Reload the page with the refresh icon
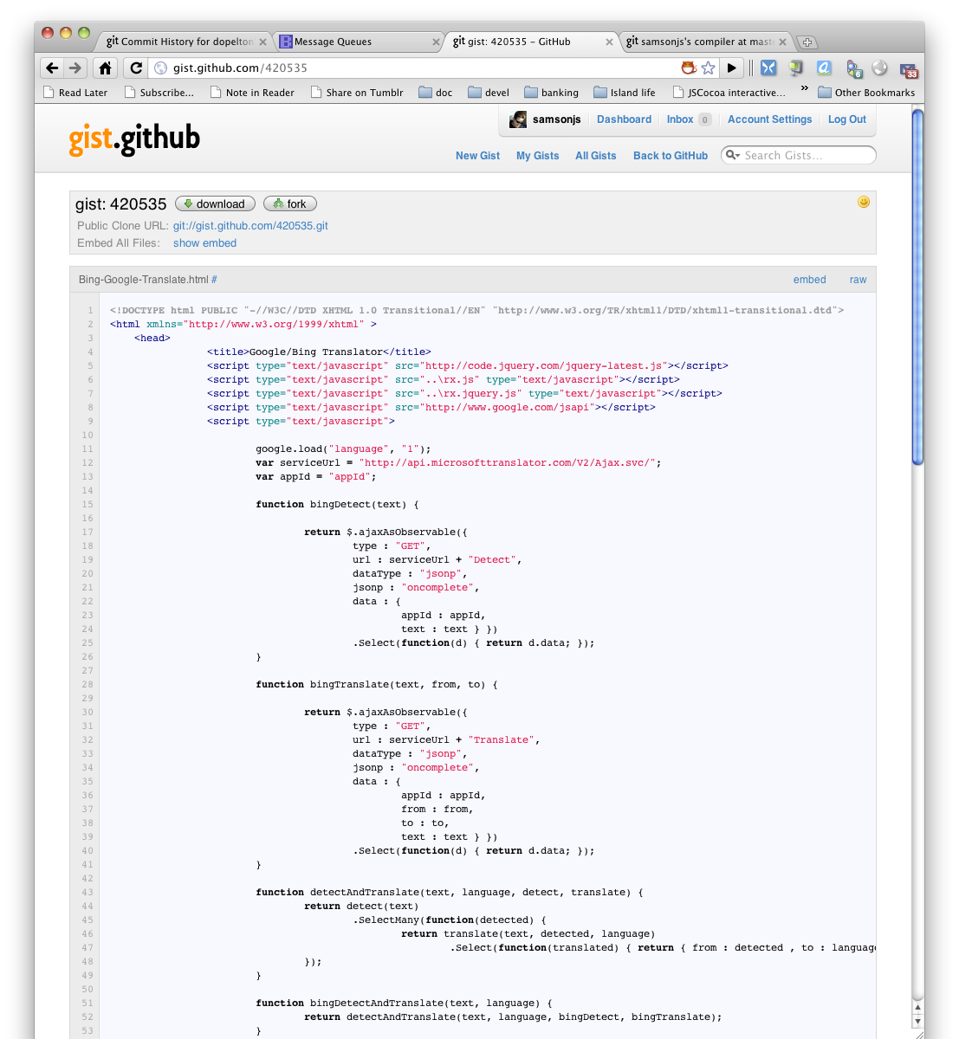959x1039 pixels. click(135, 68)
